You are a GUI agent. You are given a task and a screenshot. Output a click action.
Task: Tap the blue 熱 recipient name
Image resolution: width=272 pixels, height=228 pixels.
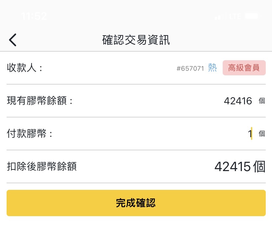pyautogui.click(x=212, y=67)
